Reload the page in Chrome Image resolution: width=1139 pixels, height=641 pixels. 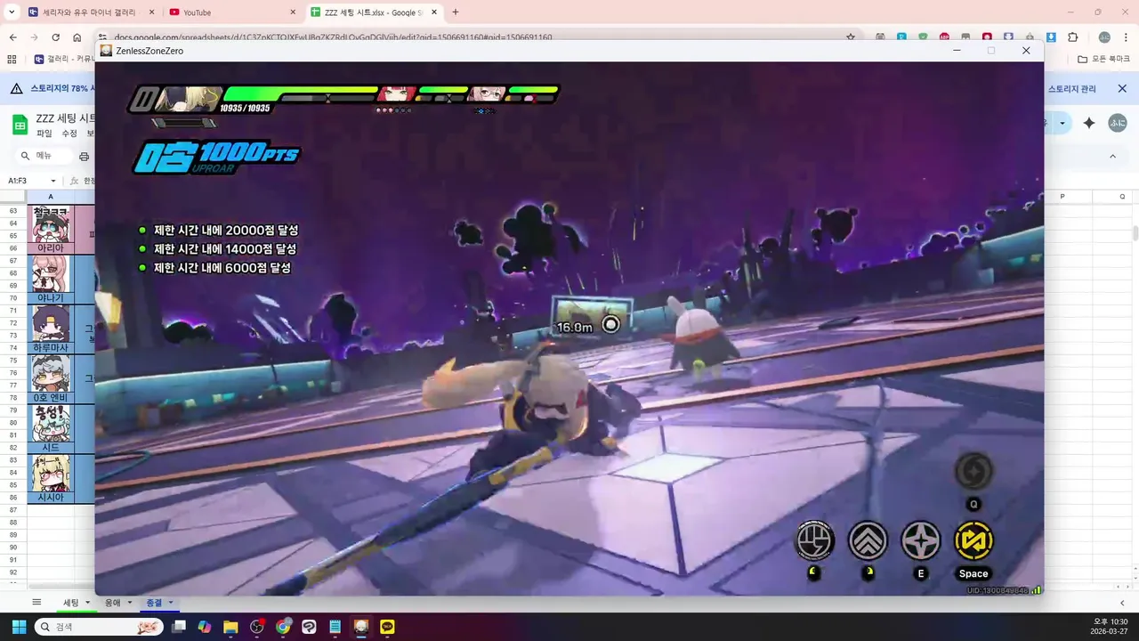coord(55,37)
